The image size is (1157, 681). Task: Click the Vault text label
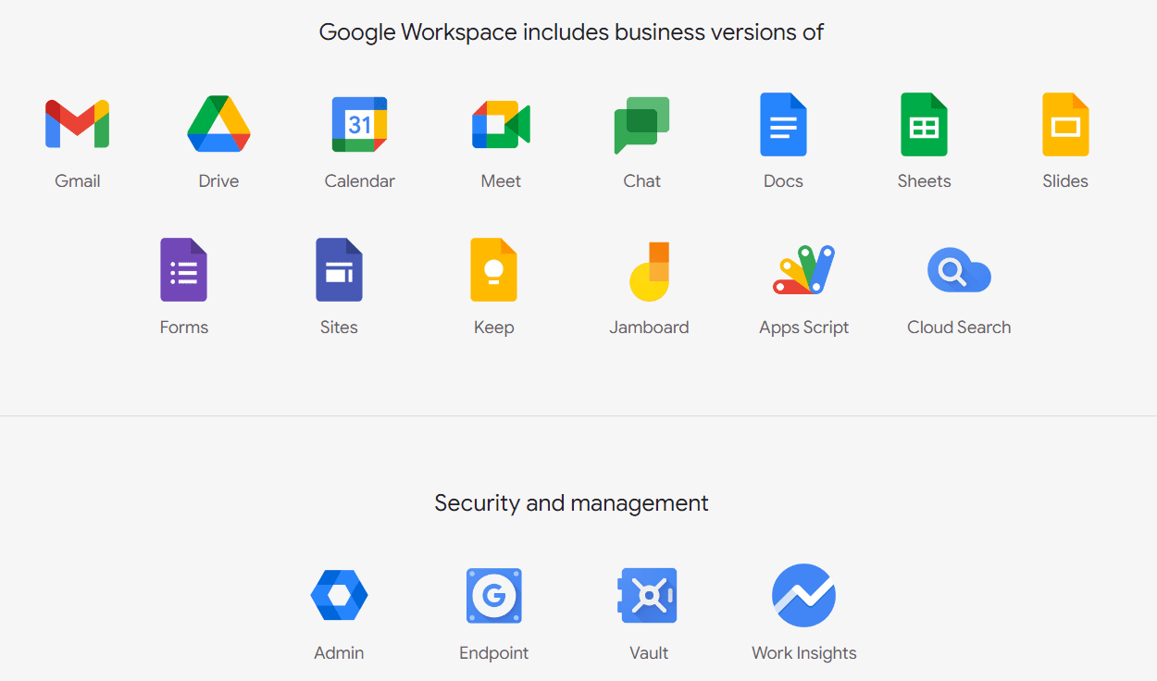click(x=649, y=653)
